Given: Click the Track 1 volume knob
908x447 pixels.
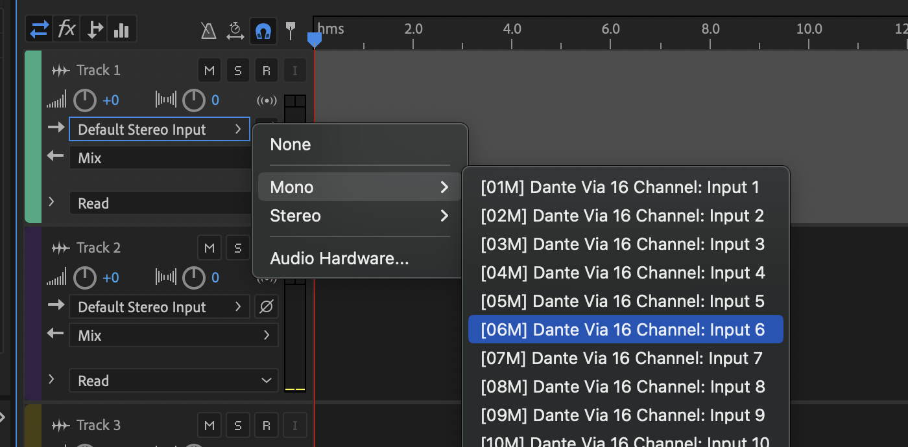Looking at the screenshot, I should coord(85,100).
